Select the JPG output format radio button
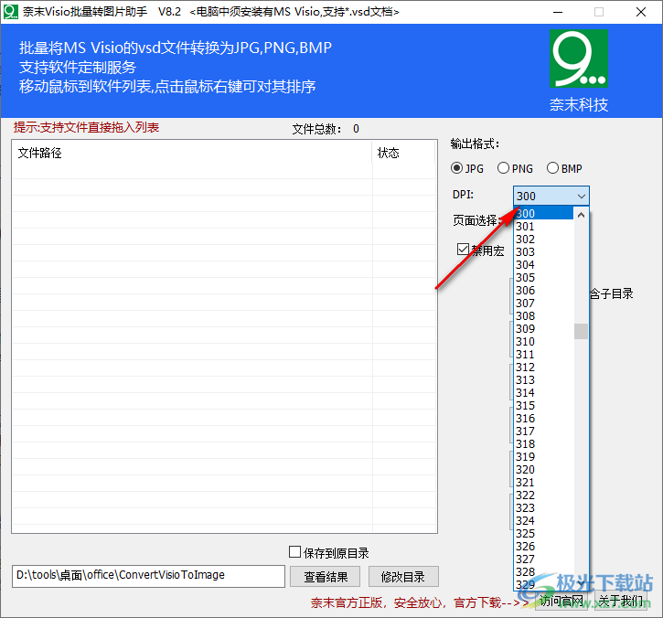 456,168
